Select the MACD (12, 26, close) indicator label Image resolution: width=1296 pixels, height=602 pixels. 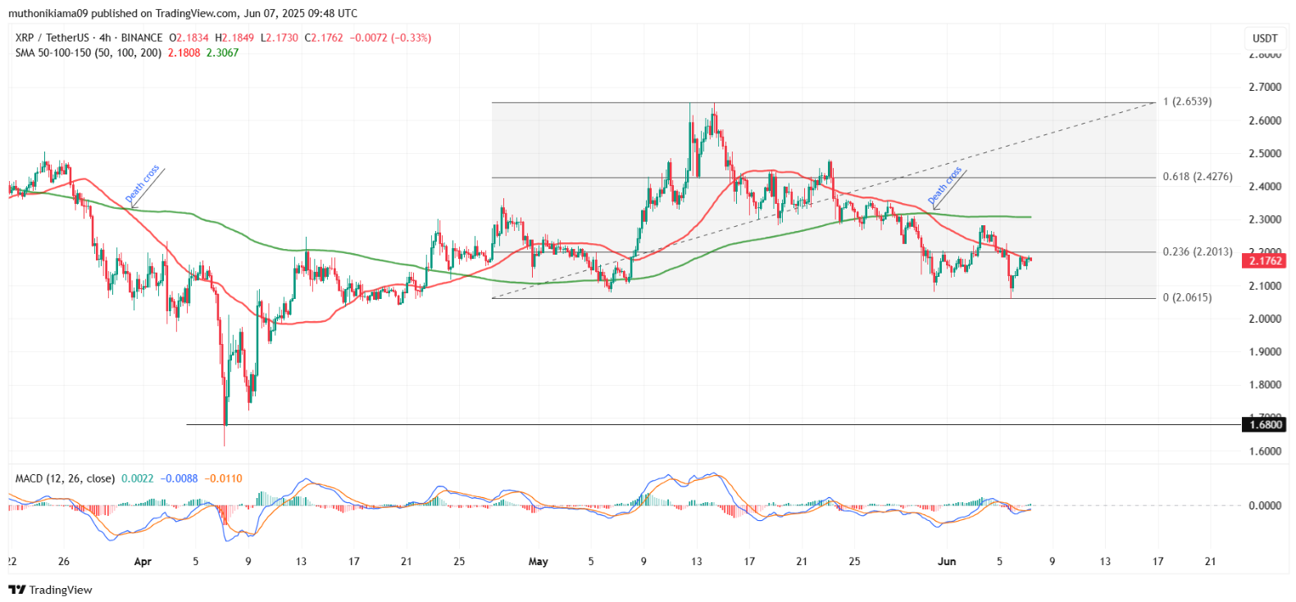(65, 478)
